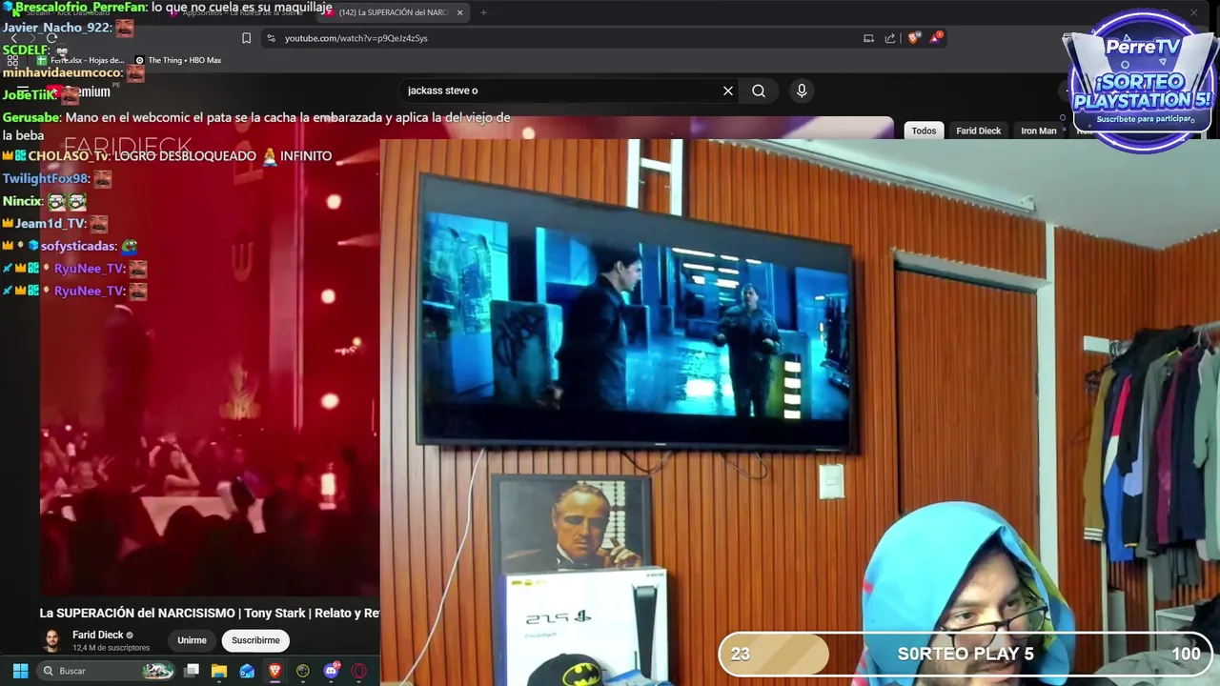This screenshot has height=686, width=1220.
Task: Open Farid Dieck channel name link
Action: (98, 635)
